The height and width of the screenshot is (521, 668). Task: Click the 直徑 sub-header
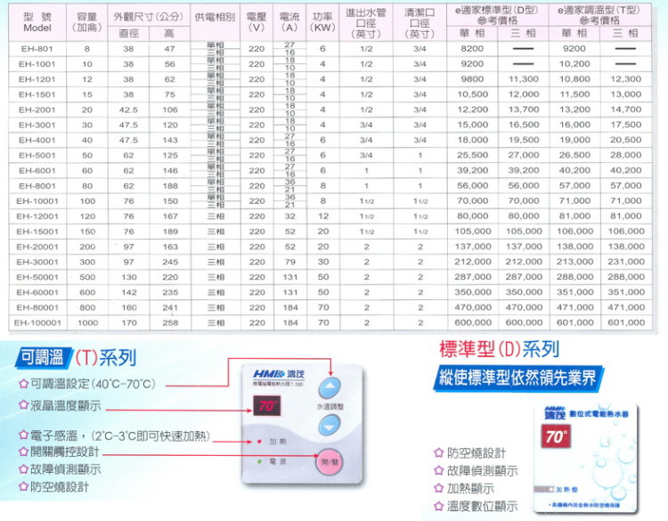point(128,34)
